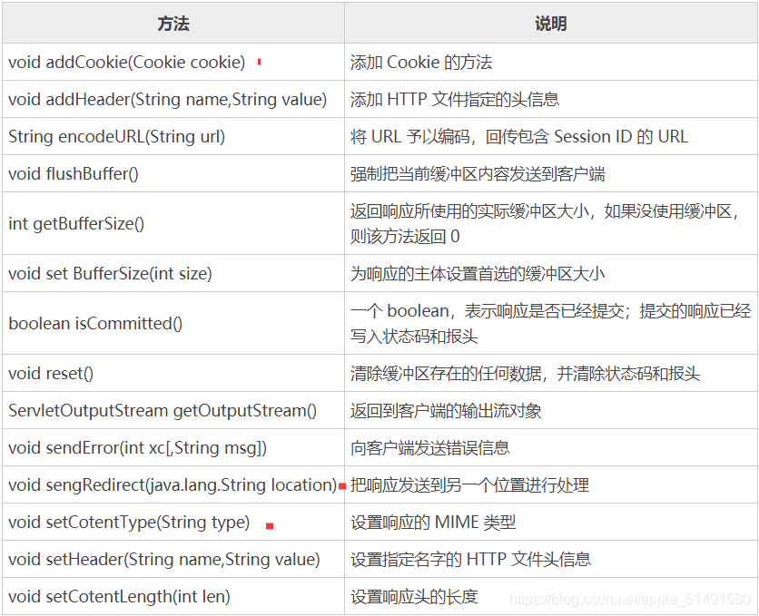This screenshot has height=616, width=759.
Task: Click 为响应的主体设置首选的缓冲区大小 text
Action: (478, 274)
